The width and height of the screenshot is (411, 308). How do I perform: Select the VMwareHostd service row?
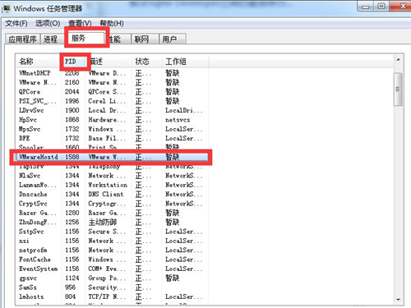click(113, 157)
